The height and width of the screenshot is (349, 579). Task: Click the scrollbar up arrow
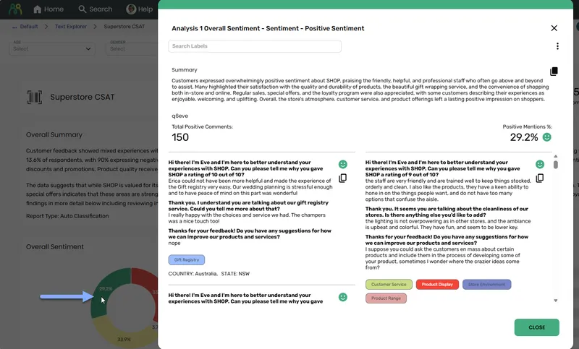tap(555, 156)
